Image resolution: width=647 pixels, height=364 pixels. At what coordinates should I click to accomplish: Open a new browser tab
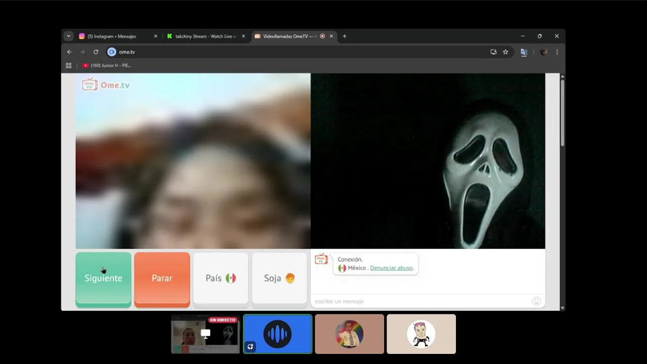coord(345,36)
